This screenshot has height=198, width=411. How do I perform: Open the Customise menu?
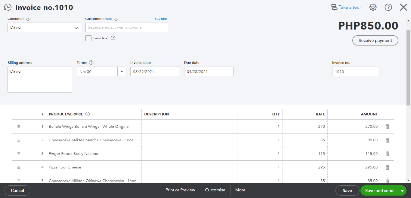pyautogui.click(x=215, y=190)
